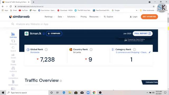Image resolution: width=169 pixels, height=95 pixels.
Task: Open the Explore search option
Action: tap(109, 17)
